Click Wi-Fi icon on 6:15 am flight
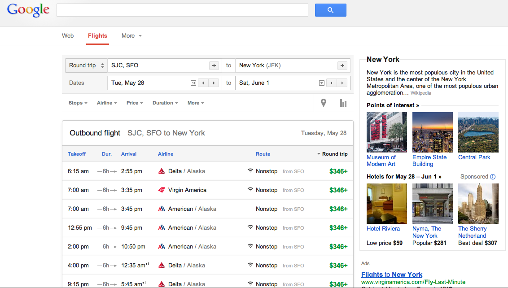508x288 pixels. (250, 170)
